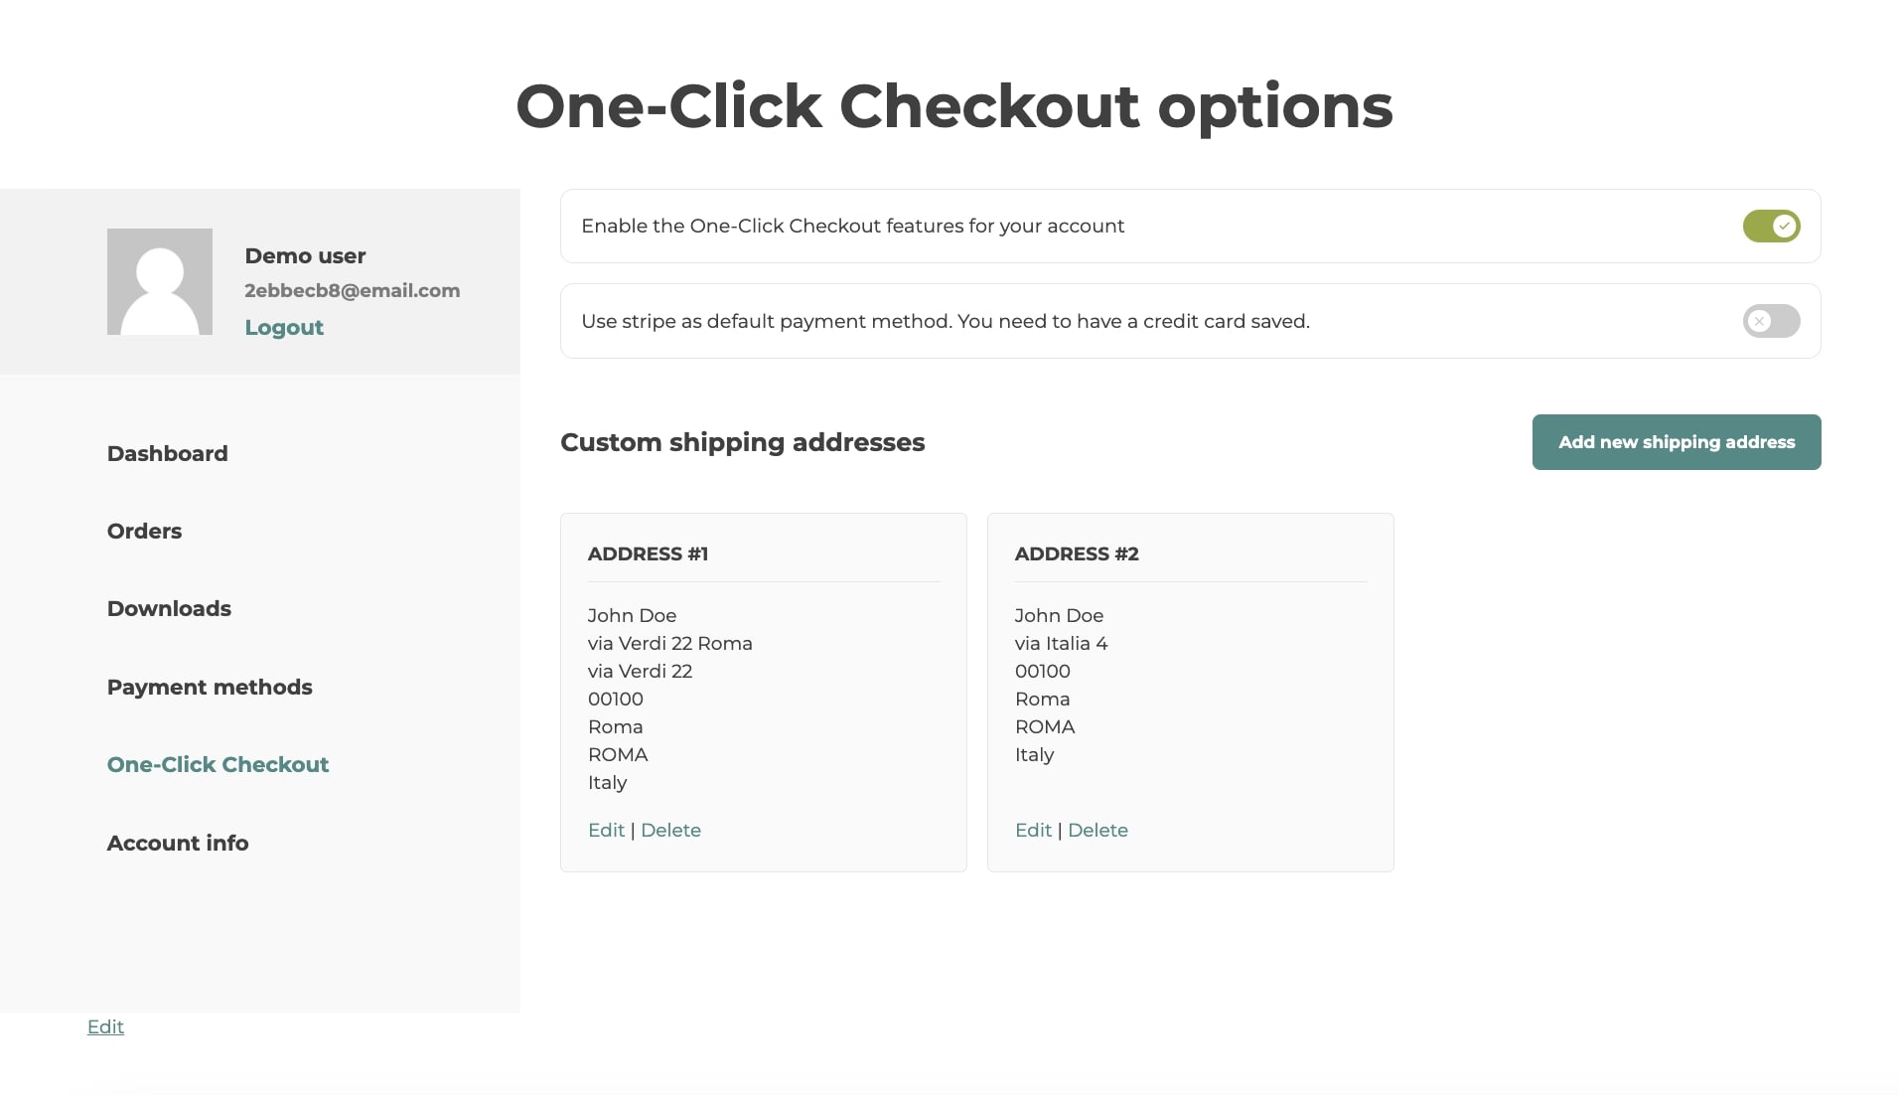Click the Edit link below sidebar

click(x=105, y=1027)
